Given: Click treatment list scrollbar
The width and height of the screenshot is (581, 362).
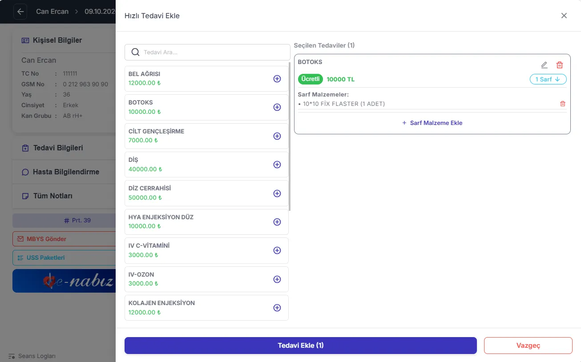Looking at the screenshot, I should [x=290, y=137].
